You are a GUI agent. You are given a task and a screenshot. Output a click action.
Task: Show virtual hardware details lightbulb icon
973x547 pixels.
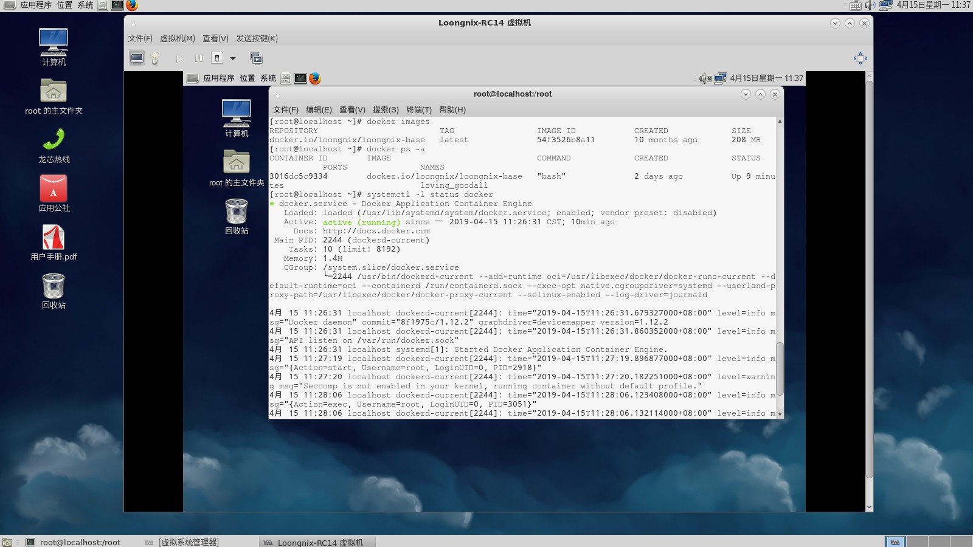coord(155,58)
